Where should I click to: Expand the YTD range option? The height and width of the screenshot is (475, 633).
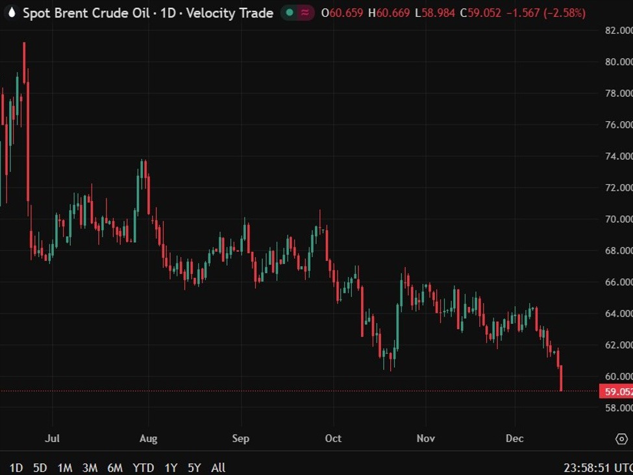(x=142, y=467)
